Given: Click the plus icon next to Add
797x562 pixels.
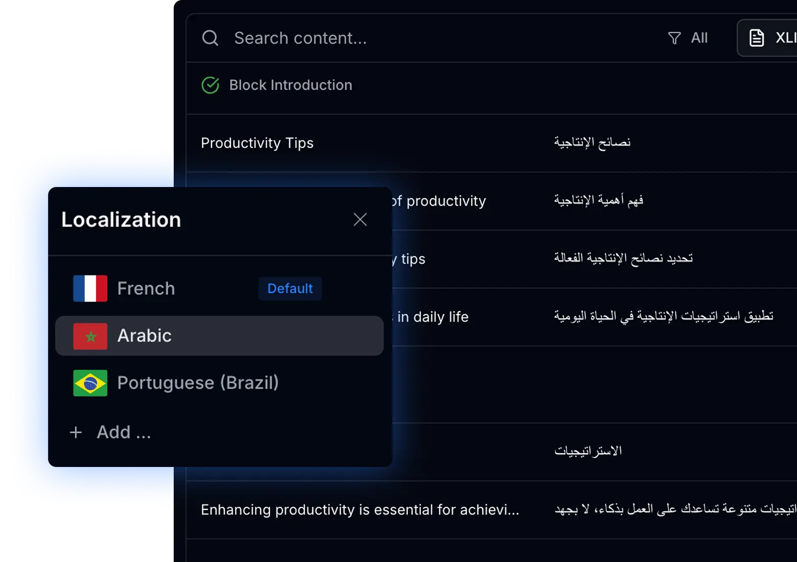Looking at the screenshot, I should click(75, 432).
